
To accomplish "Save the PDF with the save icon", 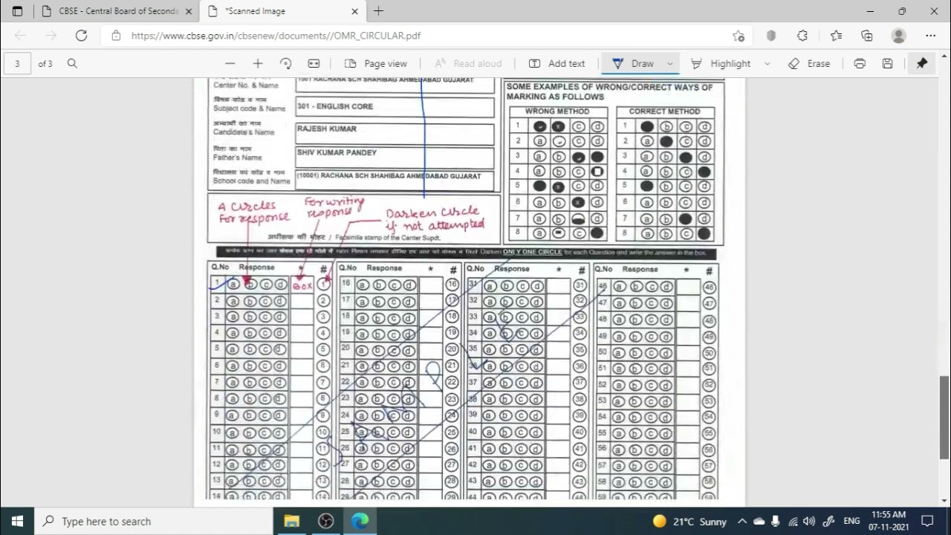I will 887,64.
